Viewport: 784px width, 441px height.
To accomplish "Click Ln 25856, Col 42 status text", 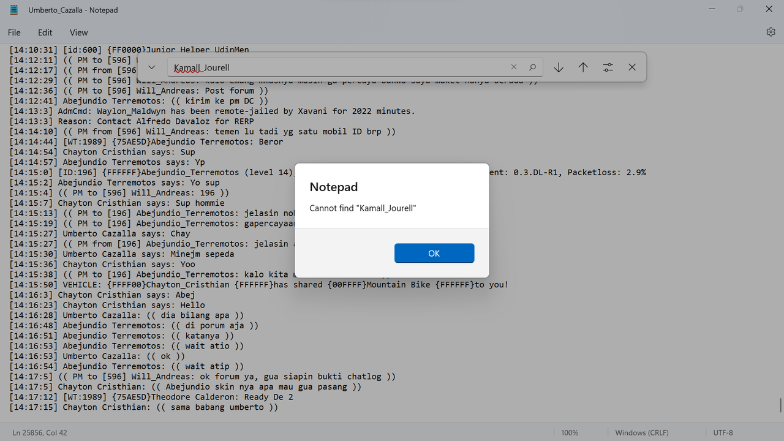I will coord(40,432).
